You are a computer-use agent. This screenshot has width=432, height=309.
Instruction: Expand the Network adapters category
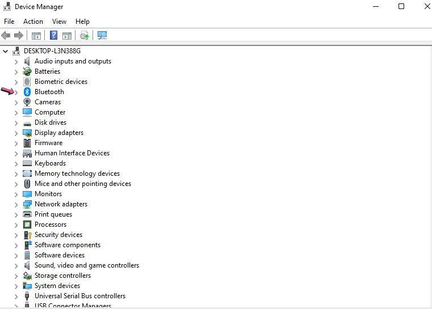click(16, 205)
